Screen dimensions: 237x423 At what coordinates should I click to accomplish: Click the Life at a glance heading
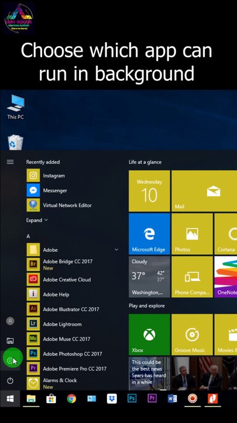tap(145, 162)
